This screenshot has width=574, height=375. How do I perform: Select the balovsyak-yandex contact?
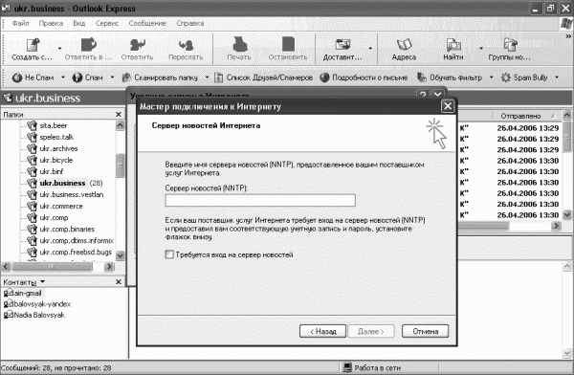[42, 304]
